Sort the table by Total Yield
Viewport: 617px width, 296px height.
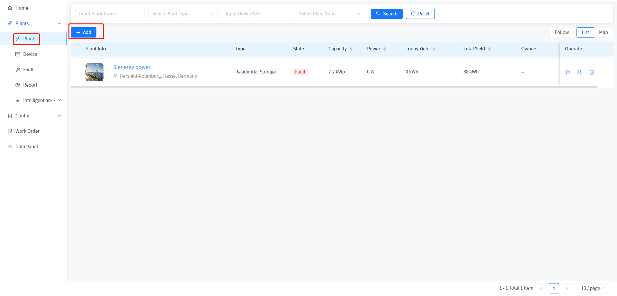pyautogui.click(x=489, y=49)
